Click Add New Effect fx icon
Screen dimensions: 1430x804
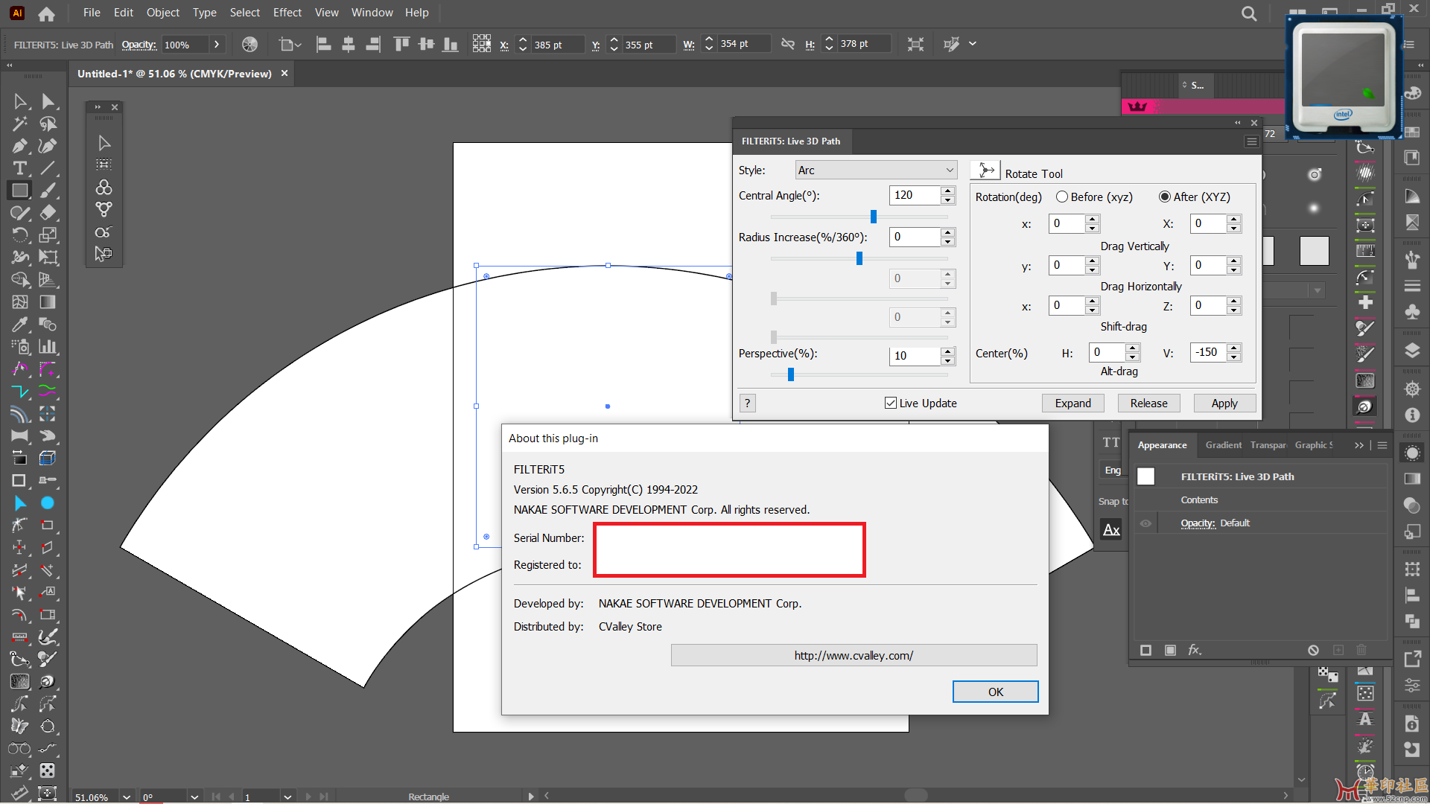1195,650
